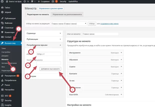The width and height of the screenshot is (155, 107).
Task: Expand the Инструменти menu item arrow
Action: click(x=121, y=53)
